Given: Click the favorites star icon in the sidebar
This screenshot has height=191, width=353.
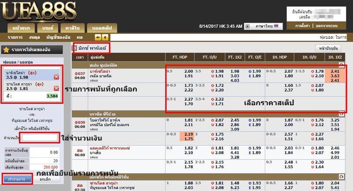Looking at the screenshot, I should pyautogui.click(x=6, y=49).
